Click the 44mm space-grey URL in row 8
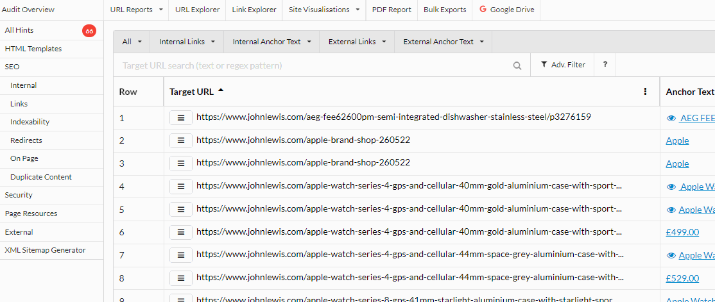Screen dimensions: 715x302 [x=410, y=278]
